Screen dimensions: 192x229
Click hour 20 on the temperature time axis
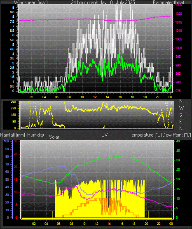[146, 224]
